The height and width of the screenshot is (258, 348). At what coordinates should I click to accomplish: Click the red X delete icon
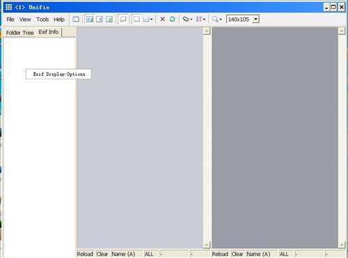coord(163,19)
